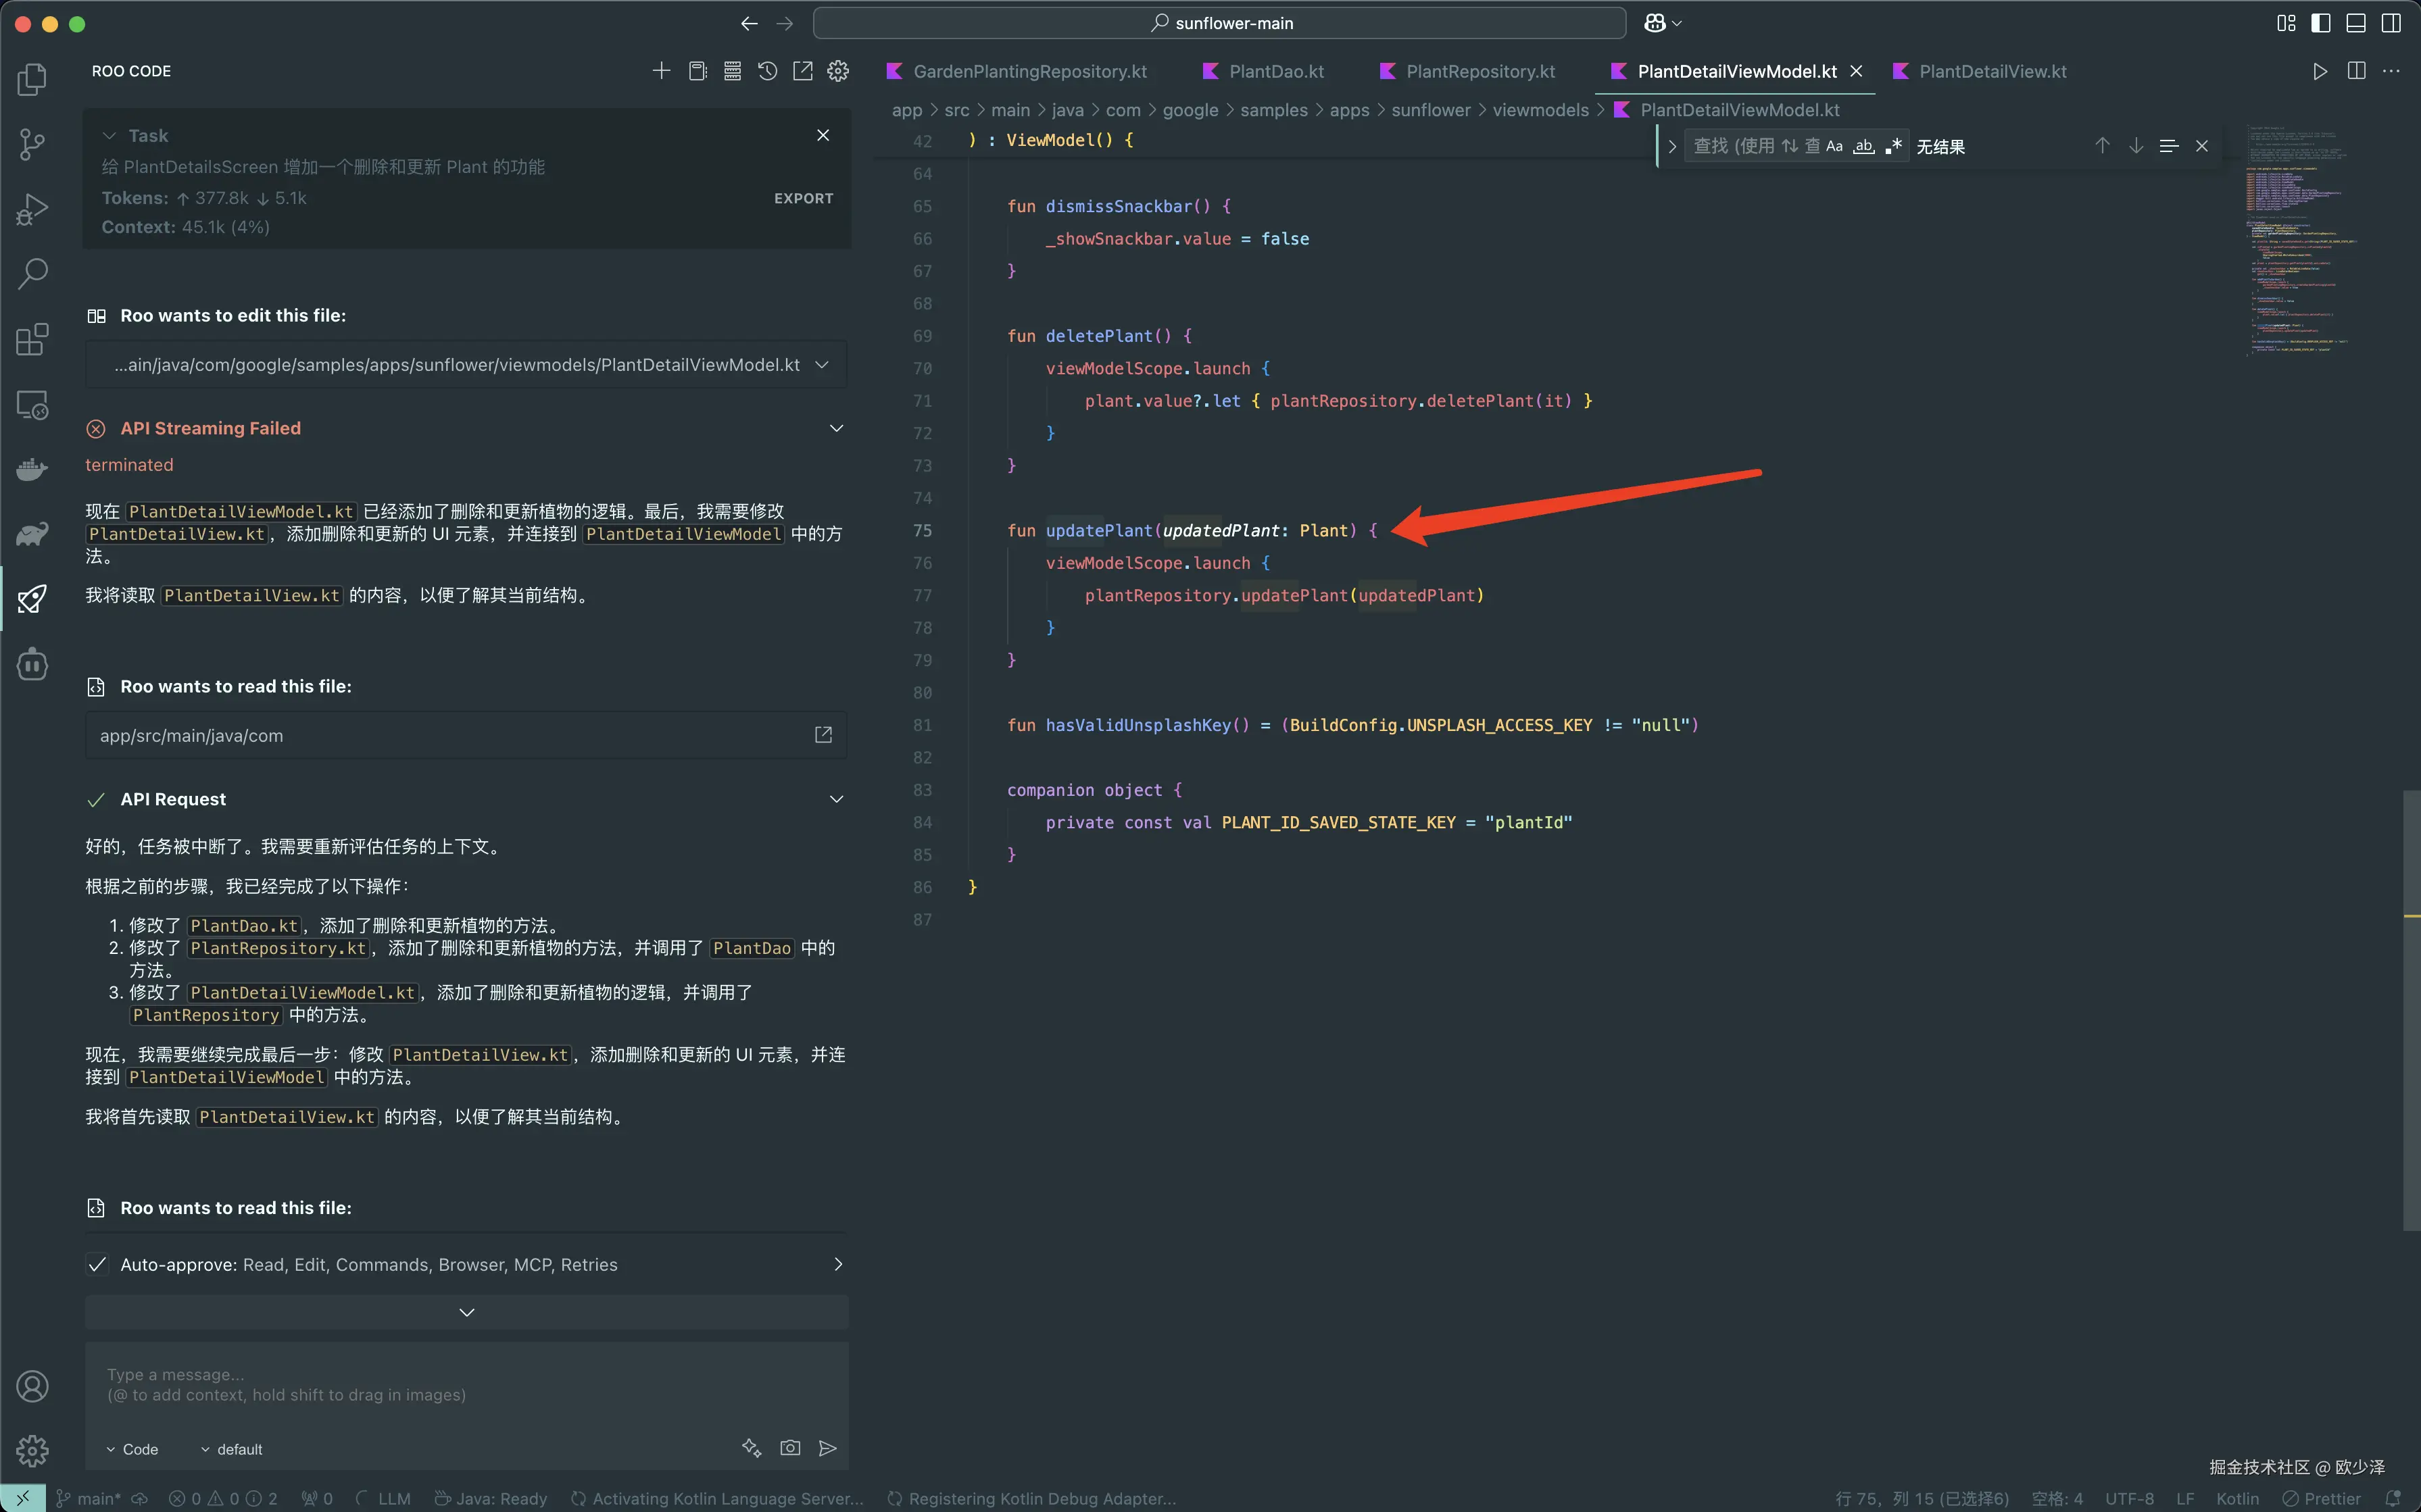
Task: Click the Roo Code history icon
Action: pos(767,71)
